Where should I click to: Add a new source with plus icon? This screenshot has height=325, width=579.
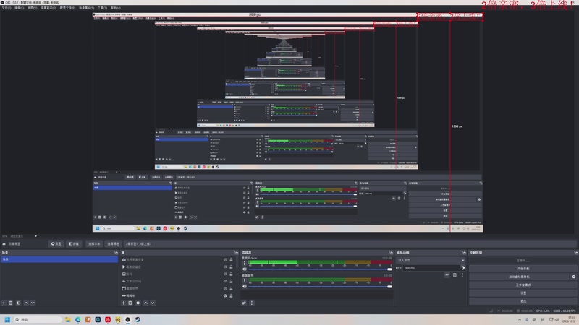(x=123, y=303)
